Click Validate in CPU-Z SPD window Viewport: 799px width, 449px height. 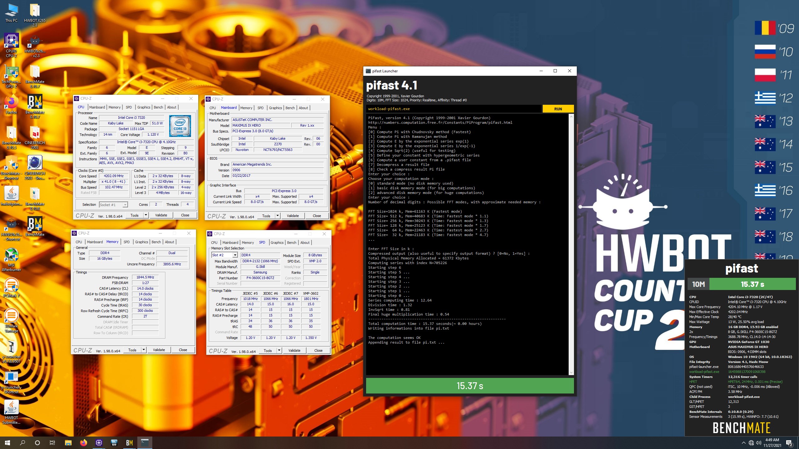(294, 350)
